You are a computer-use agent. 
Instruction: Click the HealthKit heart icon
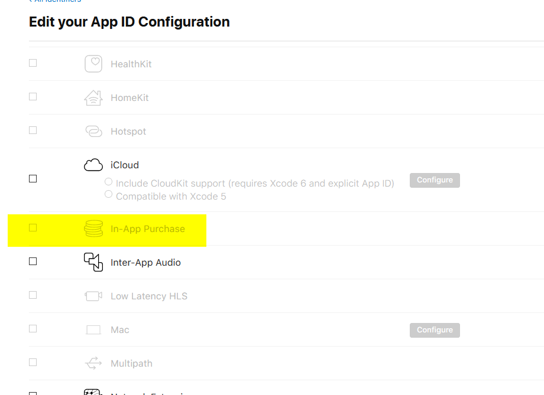93,64
